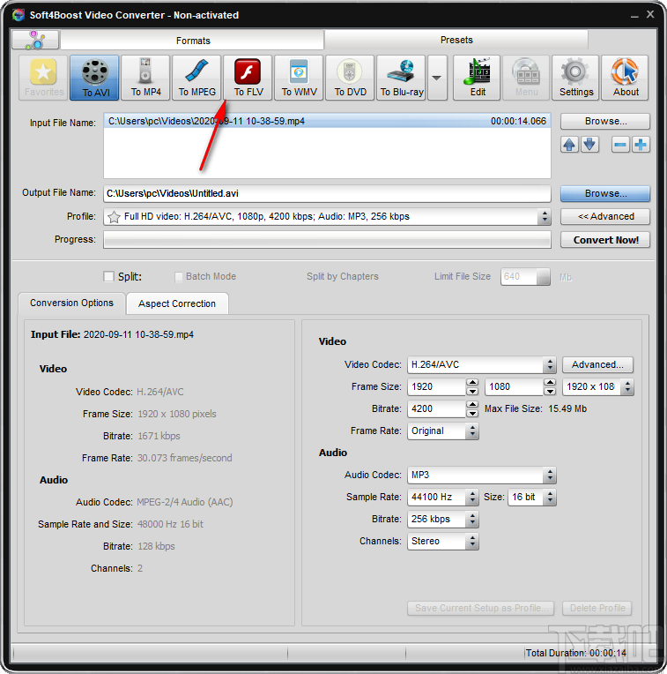Open the audio Bitrate dropdown
This screenshot has height=674, width=667.
point(472,520)
